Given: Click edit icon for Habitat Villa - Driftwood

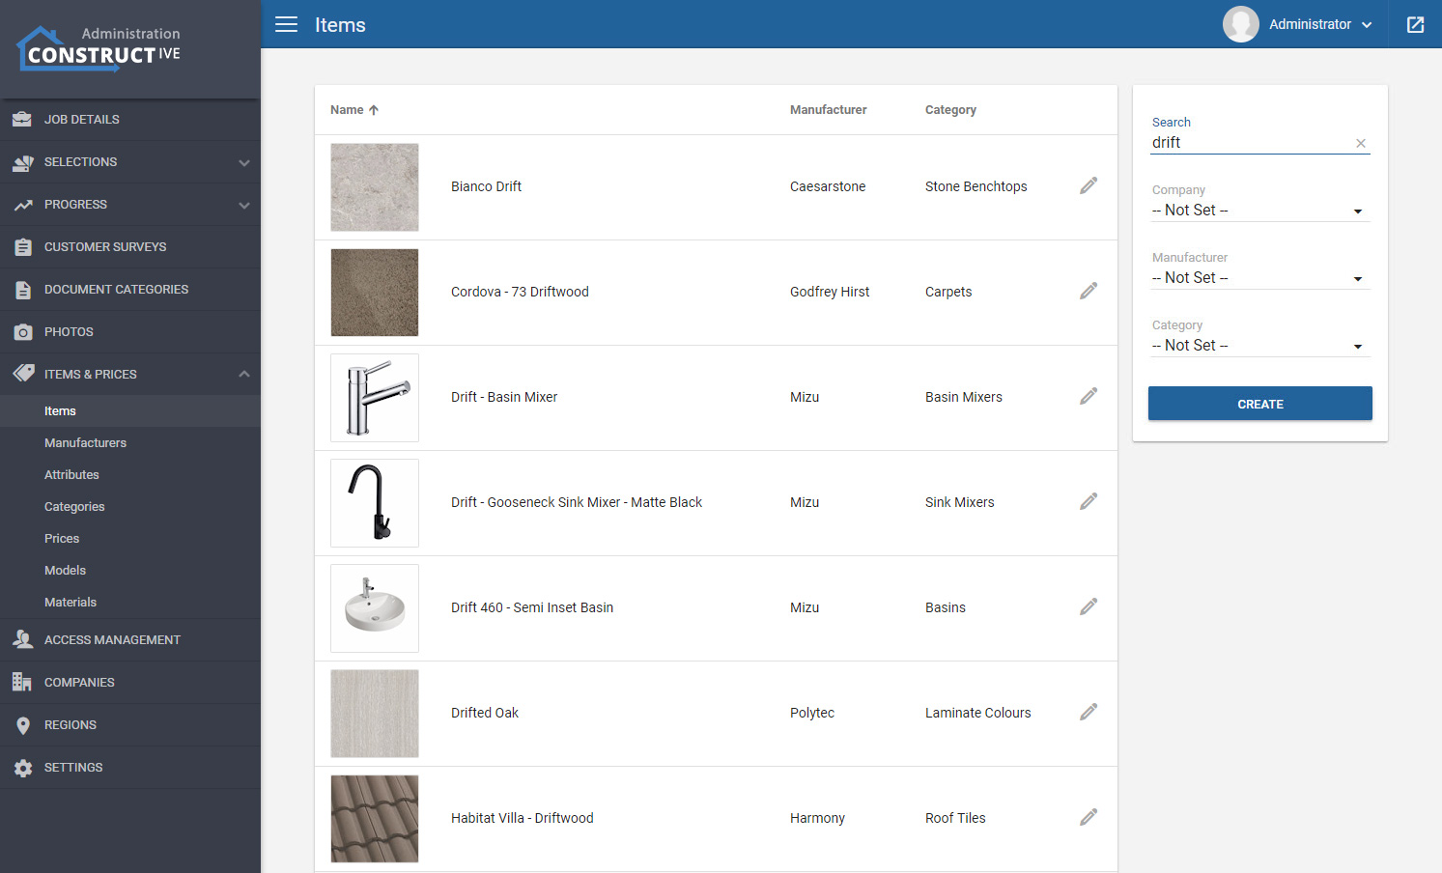Looking at the screenshot, I should coord(1088,818).
